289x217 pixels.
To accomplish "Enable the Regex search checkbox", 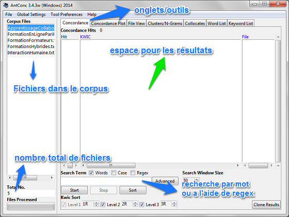I will click(x=133, y=173).
